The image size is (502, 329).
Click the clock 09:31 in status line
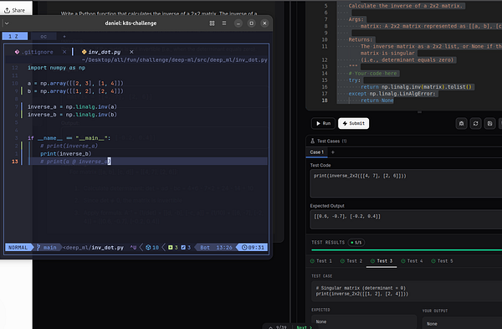click(253, 247)
